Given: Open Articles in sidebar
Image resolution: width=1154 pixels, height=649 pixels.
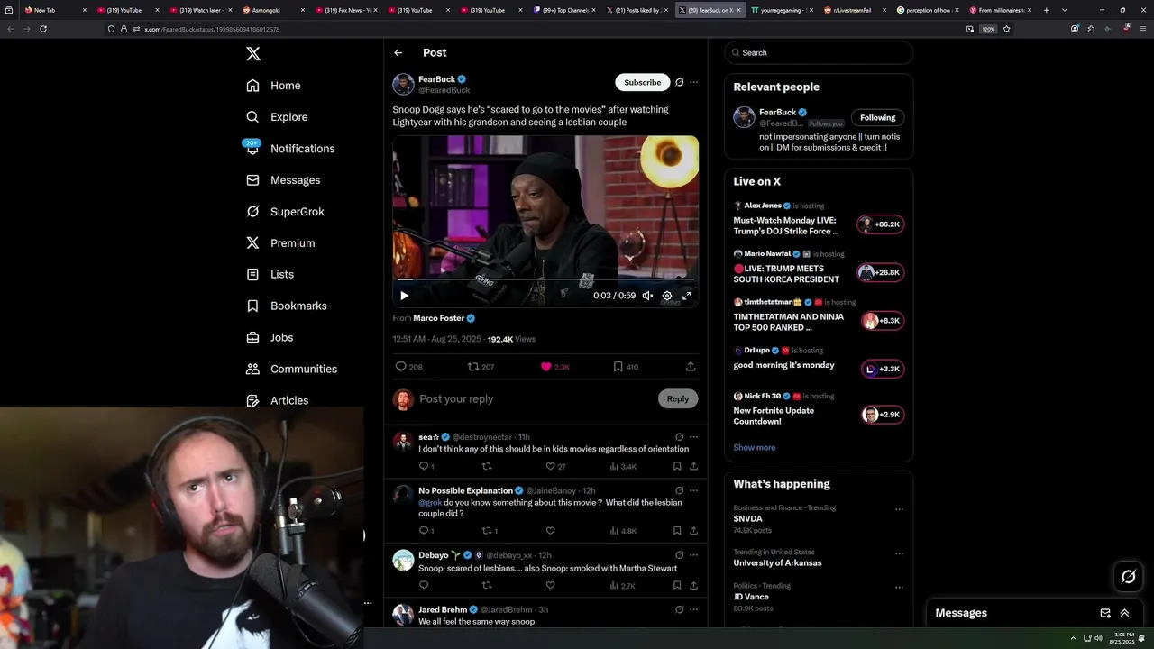Looking at the screenshot, I should click(x=277, y=400).
